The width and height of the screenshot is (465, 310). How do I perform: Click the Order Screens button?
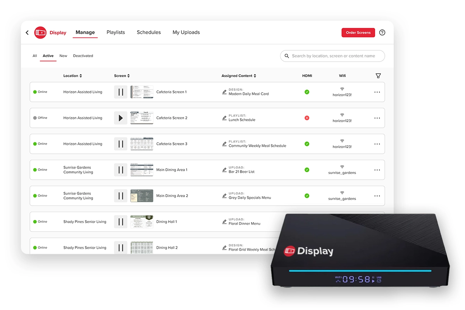358,33
